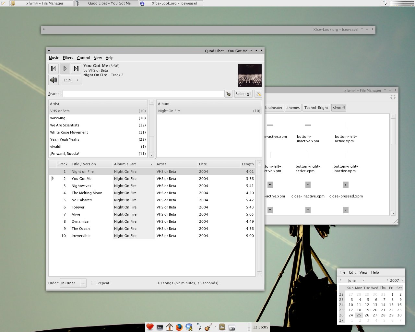The width and height of the screenshot is (415, 332).
Task: Select bottom-right-active.xpm file icon
Action: 308,155
